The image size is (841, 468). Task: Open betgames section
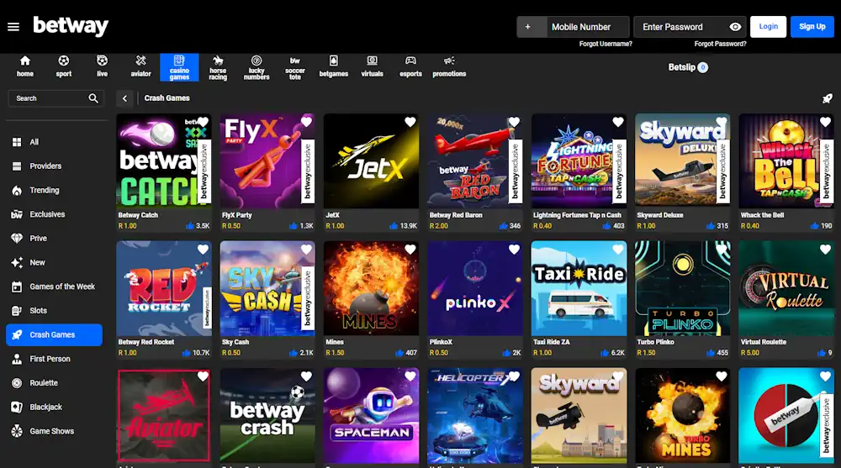pos(334,66)
